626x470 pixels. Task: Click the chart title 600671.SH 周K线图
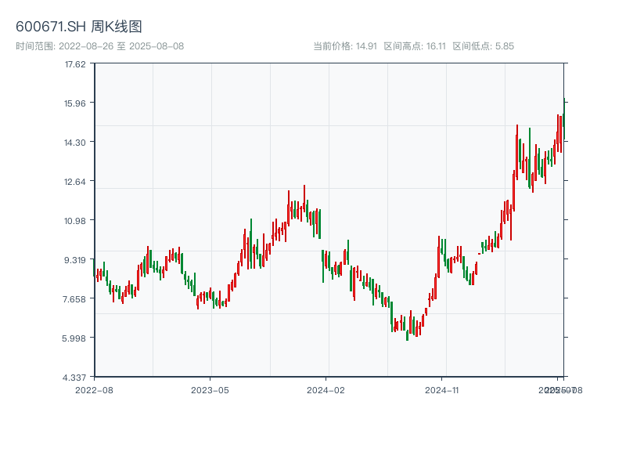point(79,27)
